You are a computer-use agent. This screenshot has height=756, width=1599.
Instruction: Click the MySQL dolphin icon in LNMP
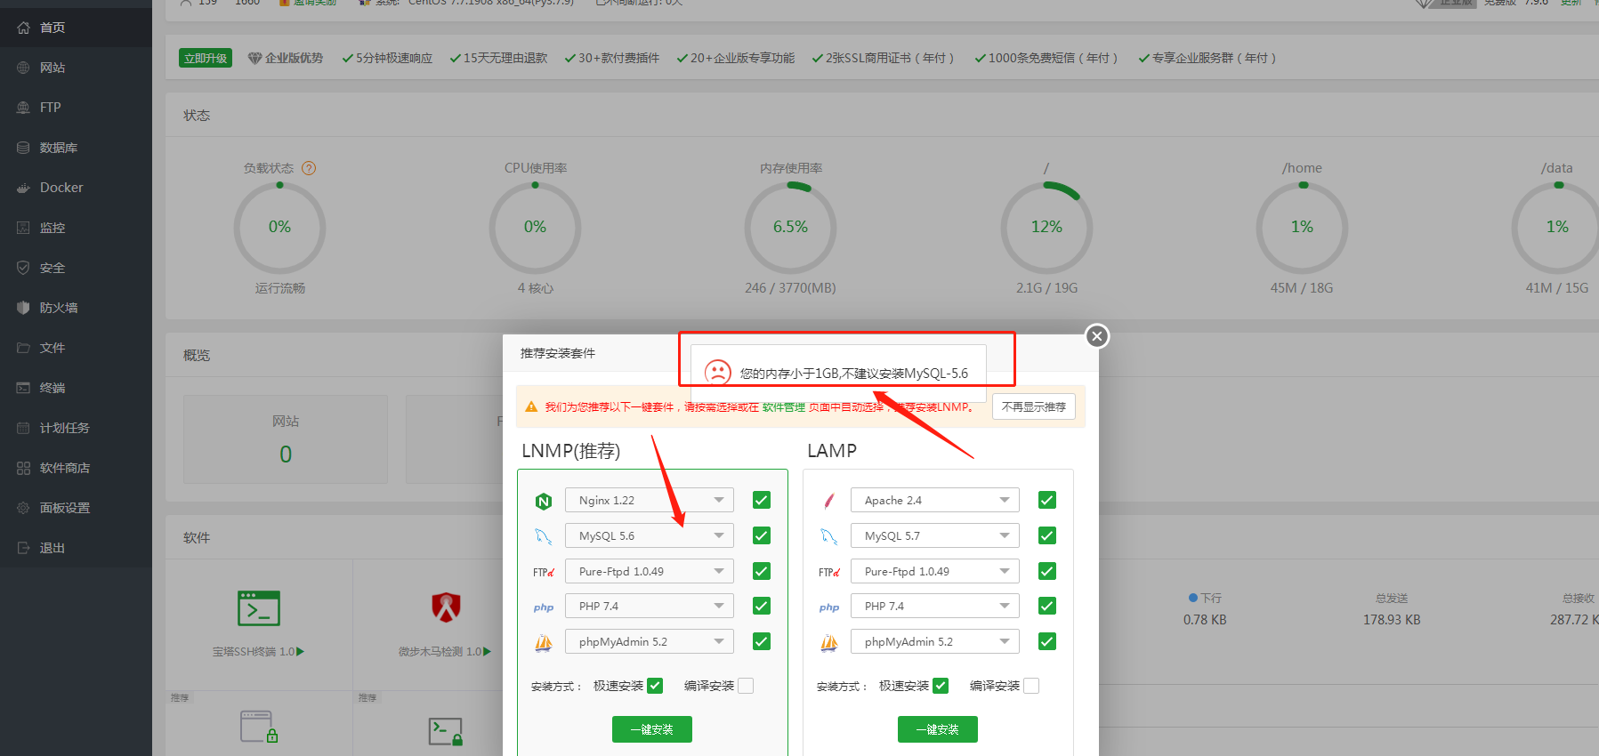[544, 536]
